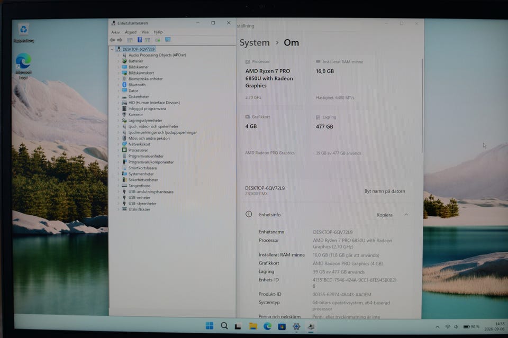Open Microsoft Edge from the taskbar
Image resolution: width=508 pixels, height=338 pixels.
click(268, 326)
